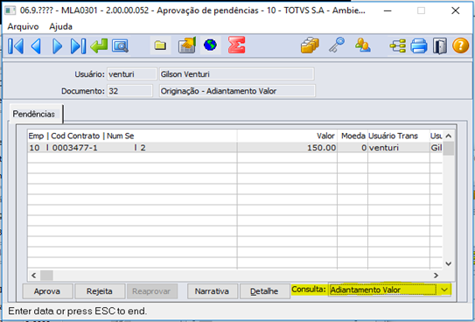
Task: Open the search magnifier icon
Action: [120, 45]
